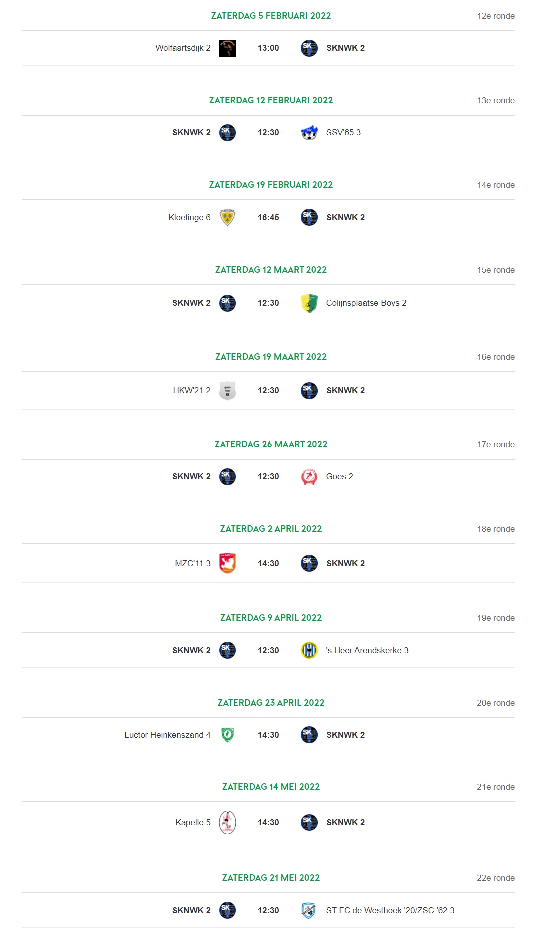537x936 pixels.
Task: Click the Colijnsplaatse Boys 2 club crest
Action: pos(309,303)
